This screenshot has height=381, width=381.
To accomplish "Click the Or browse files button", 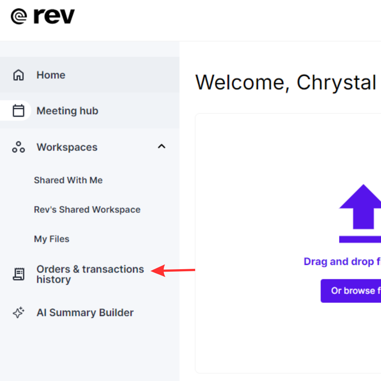I will [x=351, y=291].
